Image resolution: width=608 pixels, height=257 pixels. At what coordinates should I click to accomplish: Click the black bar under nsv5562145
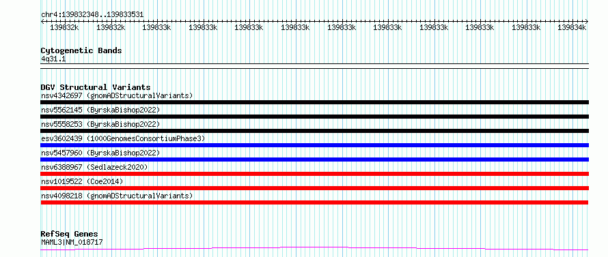(314, 117)
